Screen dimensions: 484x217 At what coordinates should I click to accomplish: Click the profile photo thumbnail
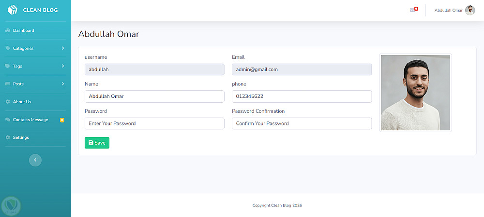pyautogui.click(x=415, y=93)
